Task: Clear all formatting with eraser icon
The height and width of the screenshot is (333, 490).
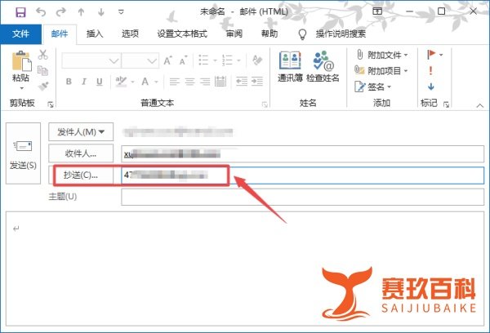Action: pos(257,60)
